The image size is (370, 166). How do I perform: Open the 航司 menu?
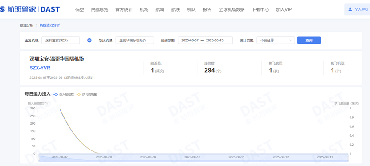pos(160,10)
